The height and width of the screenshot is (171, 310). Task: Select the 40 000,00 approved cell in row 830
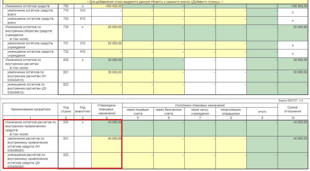coord(107,128)
